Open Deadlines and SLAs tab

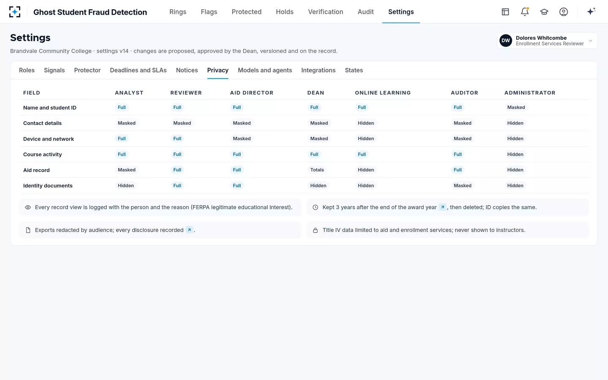[138, 70]
